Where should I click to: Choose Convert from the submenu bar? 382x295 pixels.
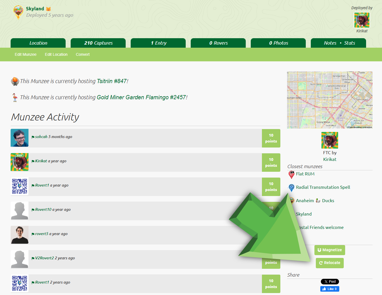pos(83,54)
